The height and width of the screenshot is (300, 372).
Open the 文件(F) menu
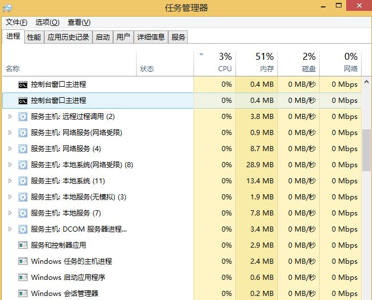coord(17,22)
